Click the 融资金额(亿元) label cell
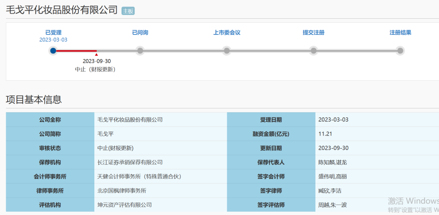This screenshot has width=439, height=215. (x=271, y=134)
